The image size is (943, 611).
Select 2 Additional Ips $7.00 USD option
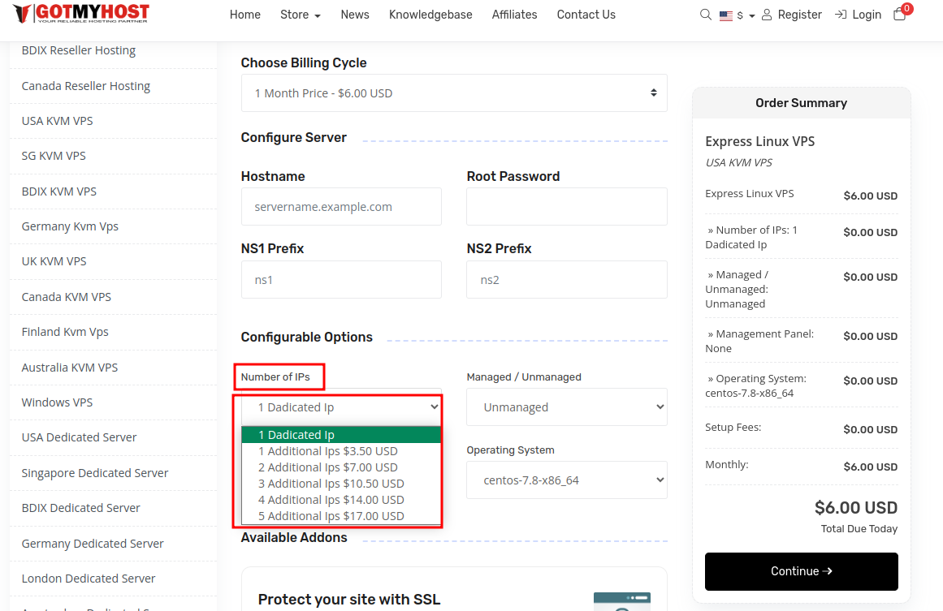click(328, 467)
